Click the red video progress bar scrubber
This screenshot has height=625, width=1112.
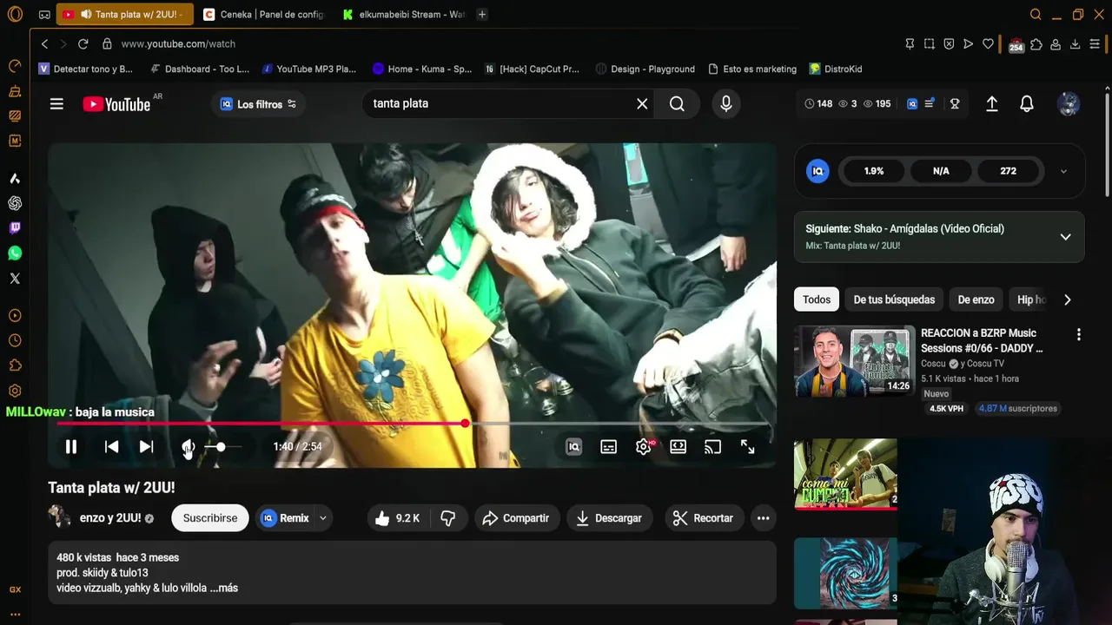pos(466,424)
